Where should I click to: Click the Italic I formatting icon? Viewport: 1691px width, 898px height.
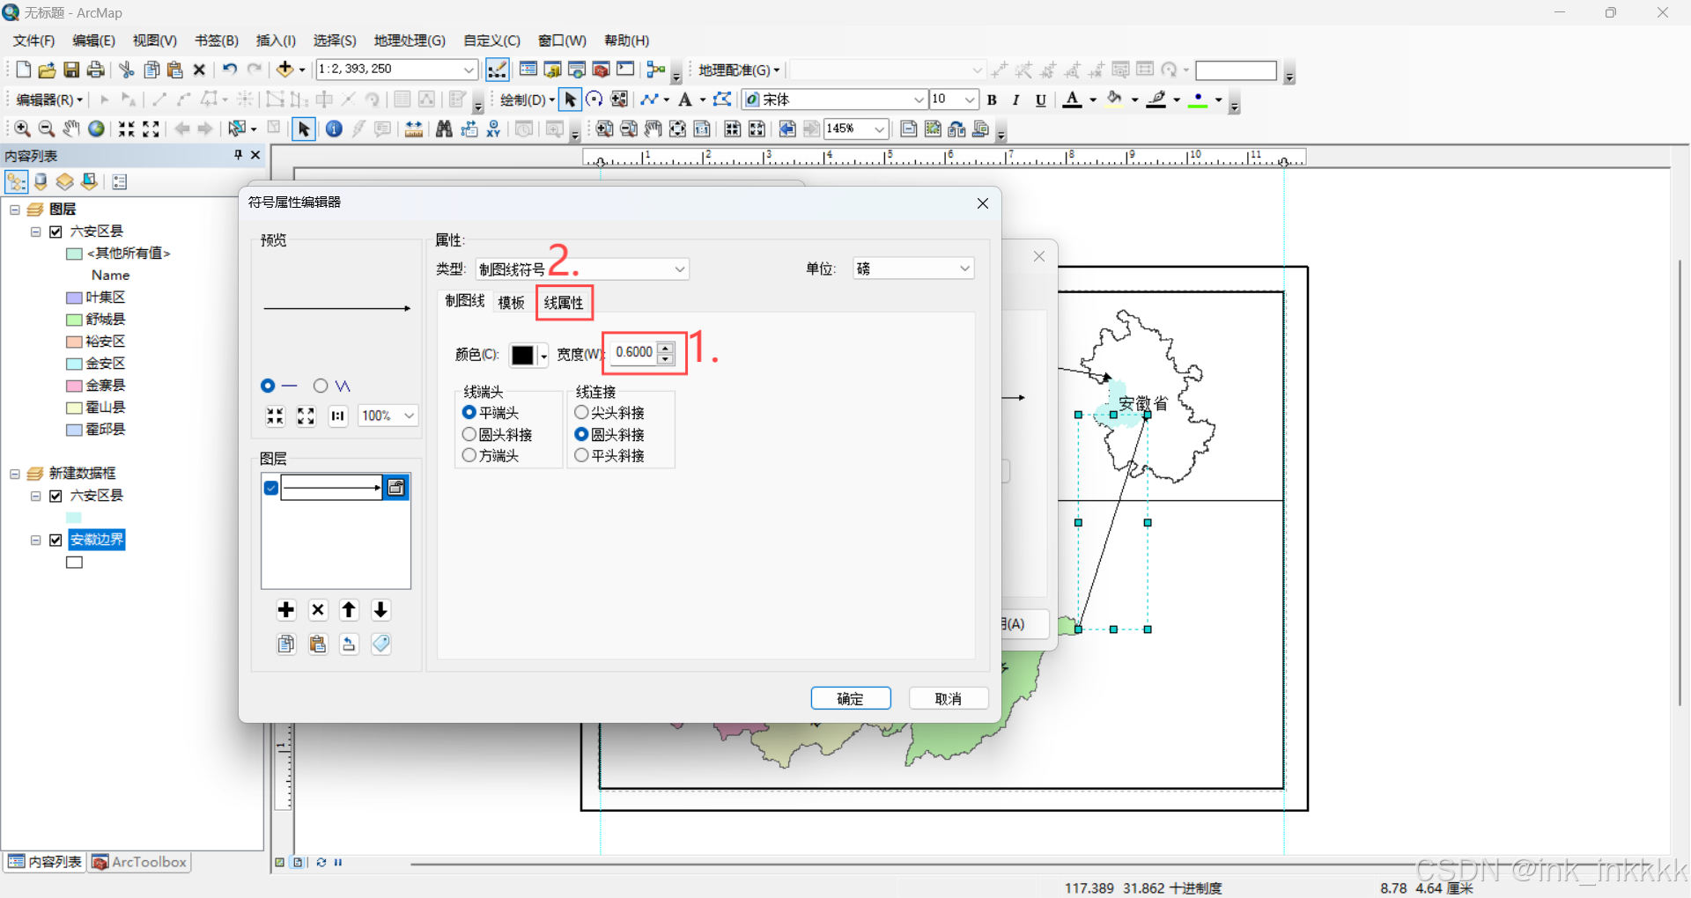pos(1015,99)
